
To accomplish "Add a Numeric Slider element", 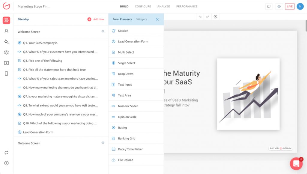I will pyautogui.click(x=128, y=106).
